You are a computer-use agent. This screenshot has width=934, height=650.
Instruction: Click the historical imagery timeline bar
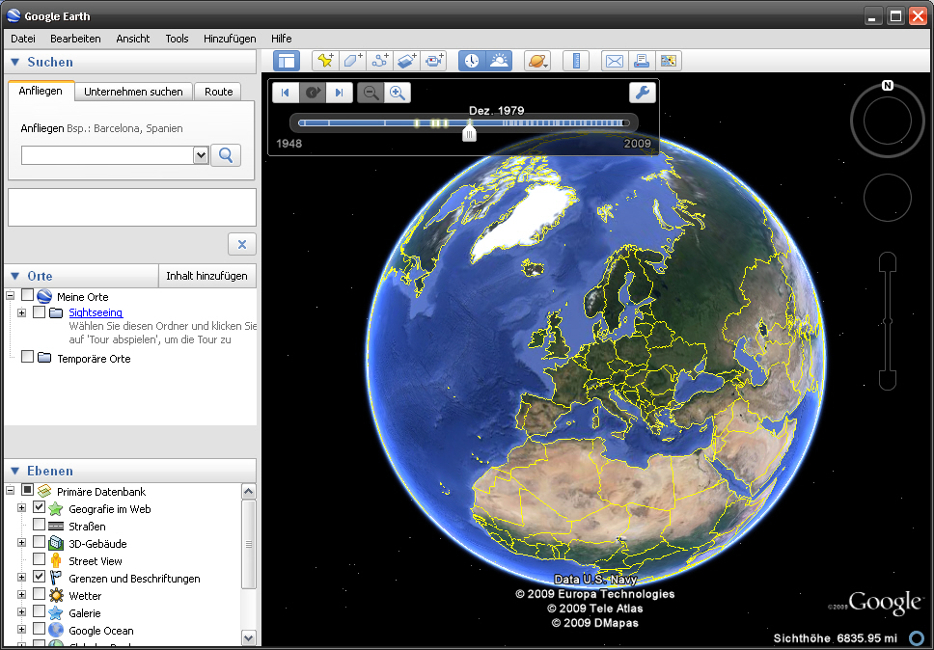tap(464, 123)
